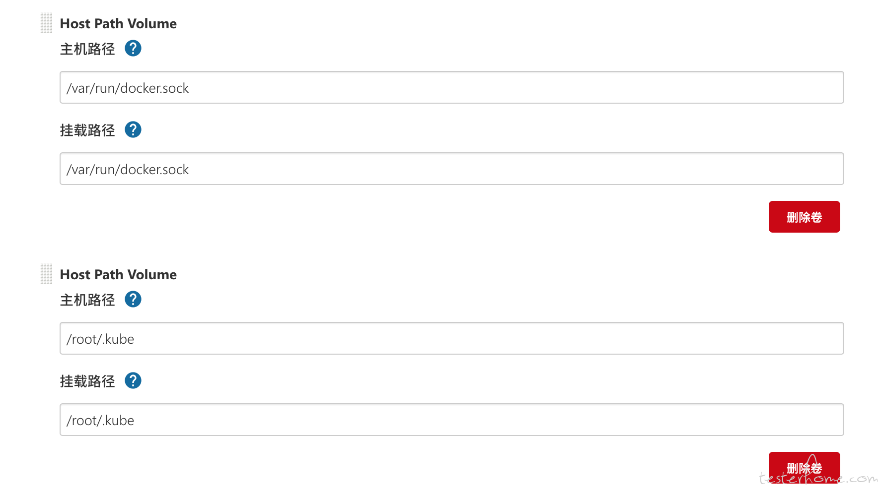This screenshot has width=879, height=496.
Task: Grab the drag handle of the second Host Path Volume
Action: tap(46, 274)
